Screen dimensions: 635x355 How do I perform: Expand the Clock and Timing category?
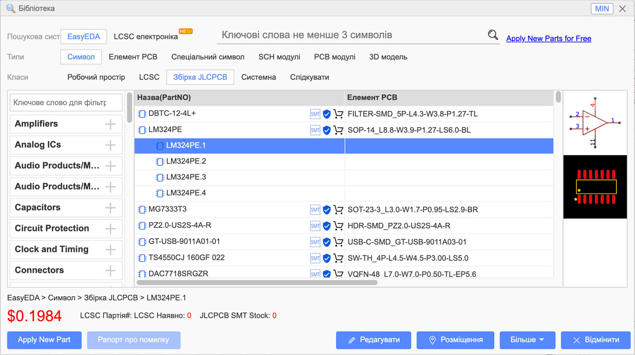[110, 250]
